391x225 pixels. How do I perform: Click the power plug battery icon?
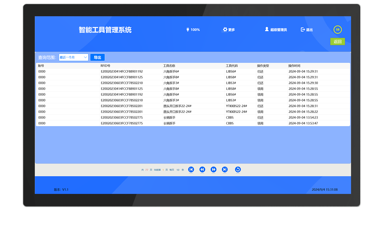(x=188, y=29)
